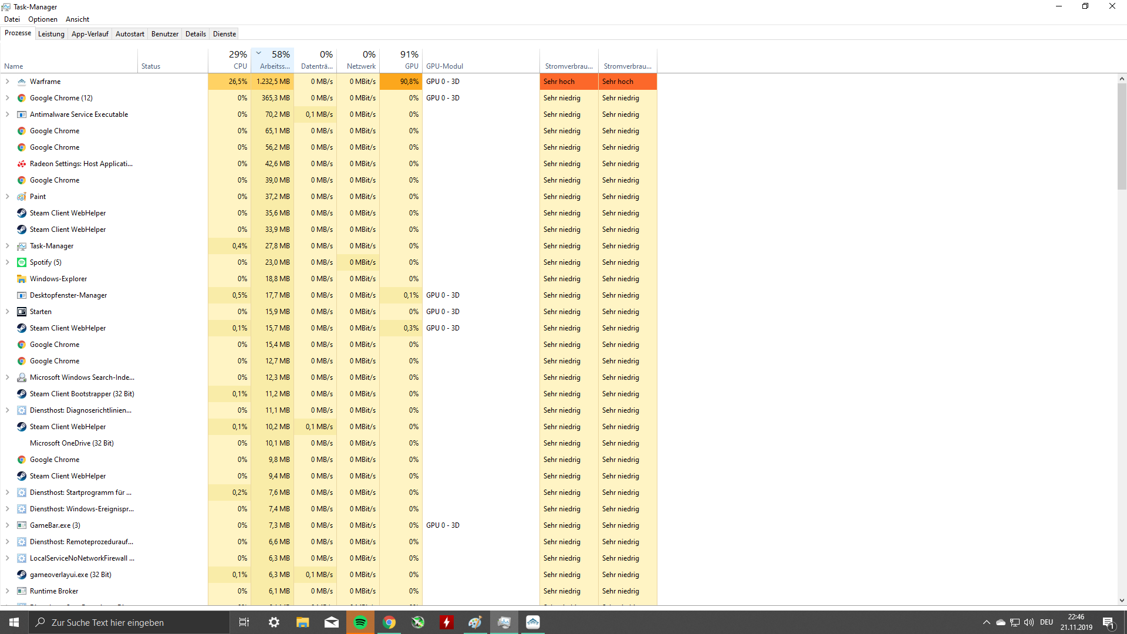Click the Radeon Settings Host Application icon
The image size is (1127, 634).
click(x=22, y=164)
